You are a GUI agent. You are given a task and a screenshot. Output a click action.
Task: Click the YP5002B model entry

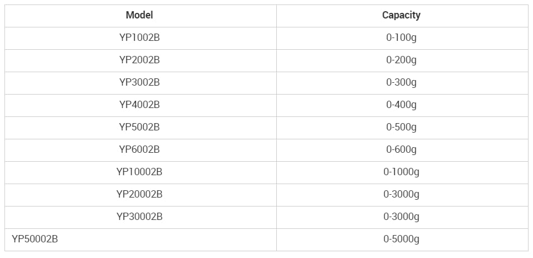[x=139, y=127]
